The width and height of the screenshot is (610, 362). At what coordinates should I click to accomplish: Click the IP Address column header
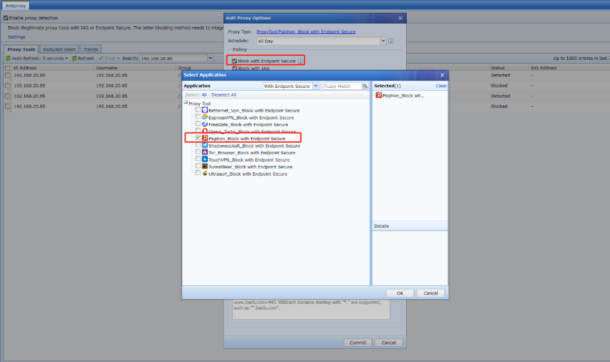click(53, 68)
